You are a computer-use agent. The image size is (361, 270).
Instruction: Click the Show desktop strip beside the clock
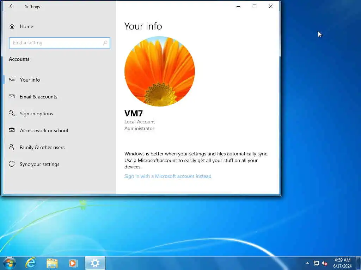pos(358,263)
